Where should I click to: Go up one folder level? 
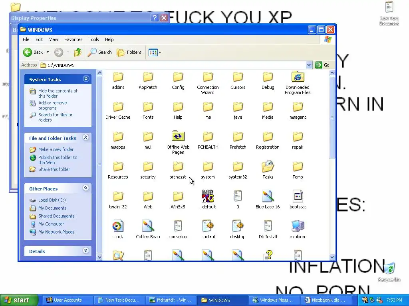(78, 52)
